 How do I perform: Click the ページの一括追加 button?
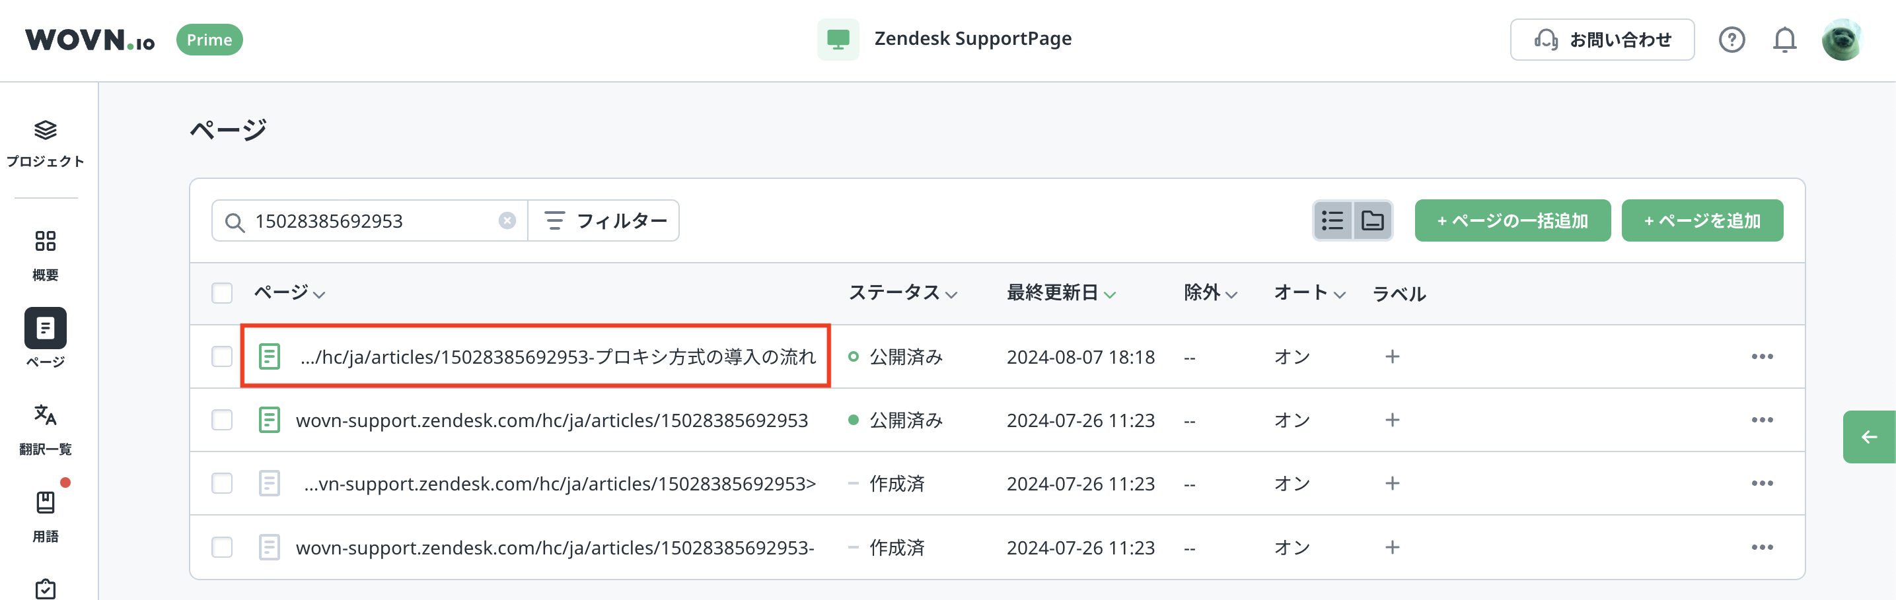pos(1512,220)
